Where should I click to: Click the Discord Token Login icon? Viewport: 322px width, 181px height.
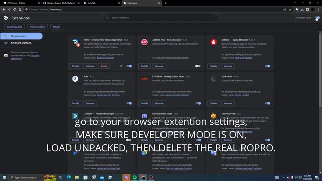coord(144,116)
